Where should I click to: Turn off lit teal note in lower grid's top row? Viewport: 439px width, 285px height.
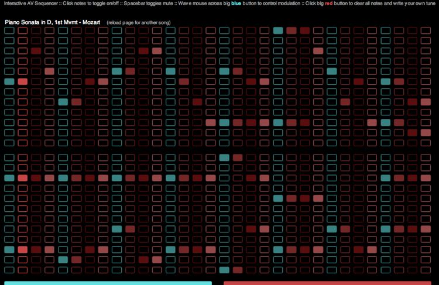(x=225, y=157)
